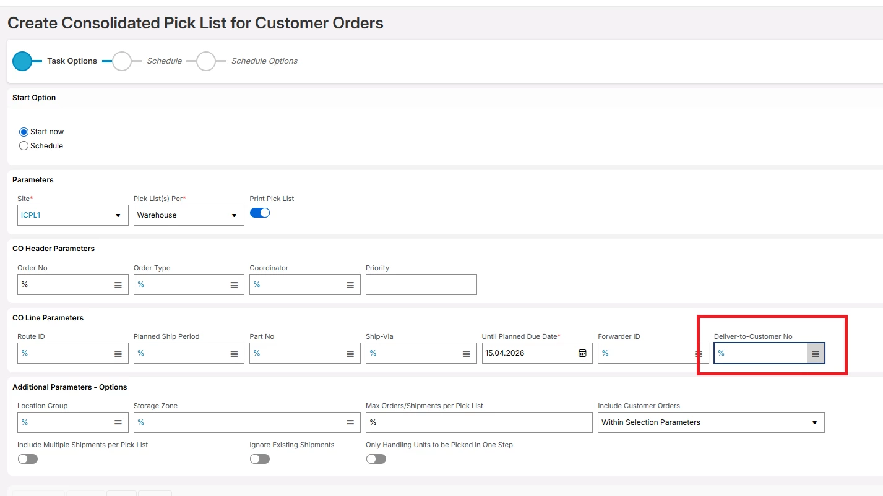Open the Coordinator list-of-values icon
Screen dimensions: 883x496
[x=350, y=284]
